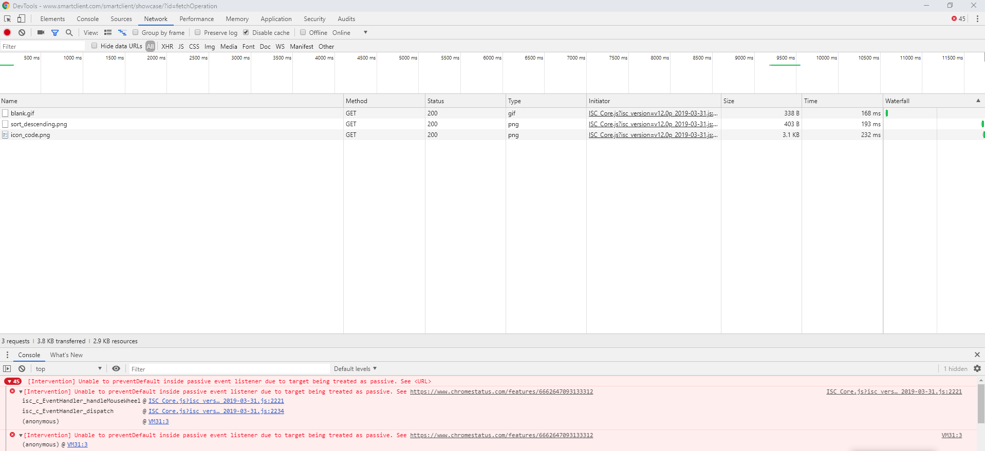The height and width of the screenshot is (451, 985).
Task: Enable the Hide data URLs checkbox
Action: click(x=95, y=46)
